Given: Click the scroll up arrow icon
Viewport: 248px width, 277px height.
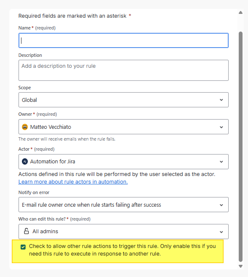Looking at the screenshot, I should point(240,13).
